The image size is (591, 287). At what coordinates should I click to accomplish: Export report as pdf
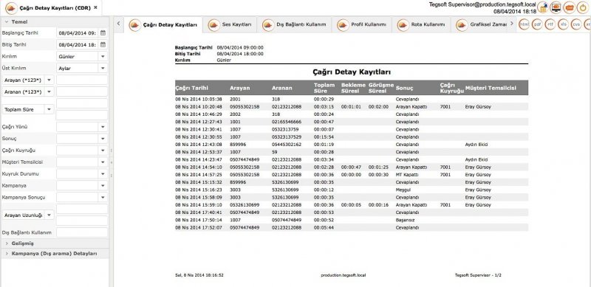tap(537, 24)
